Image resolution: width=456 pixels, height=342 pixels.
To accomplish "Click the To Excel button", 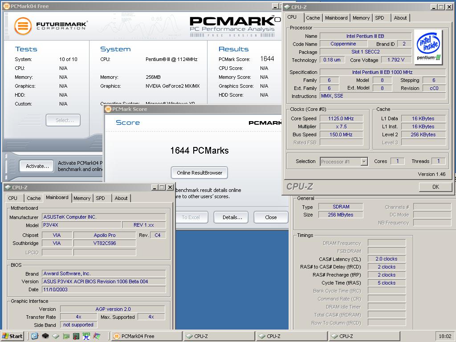I will coord(191,217).
